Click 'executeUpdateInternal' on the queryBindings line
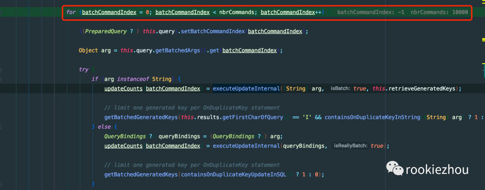This screenshot has width=485, height=190. (x=246, y=146)
